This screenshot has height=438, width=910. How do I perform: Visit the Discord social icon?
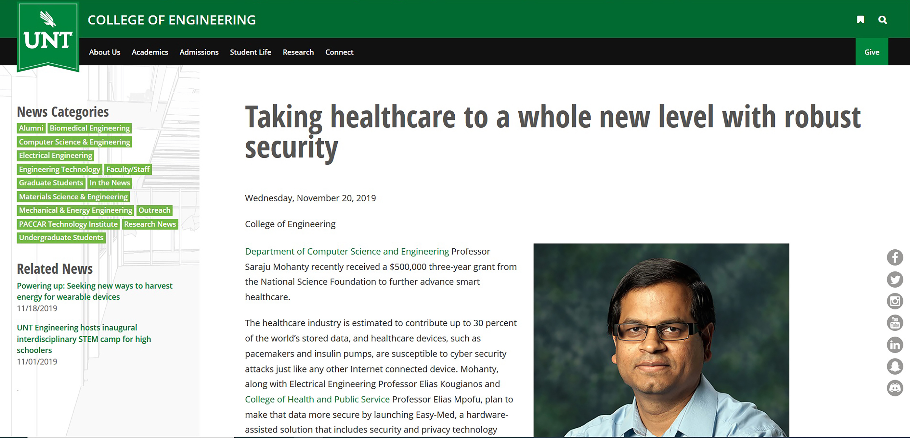tap(895, 388)
